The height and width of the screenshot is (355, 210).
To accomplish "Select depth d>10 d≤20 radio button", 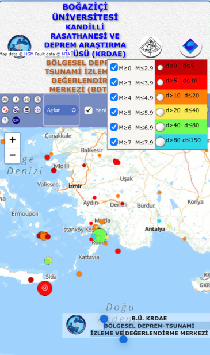I will click(160, 97).
